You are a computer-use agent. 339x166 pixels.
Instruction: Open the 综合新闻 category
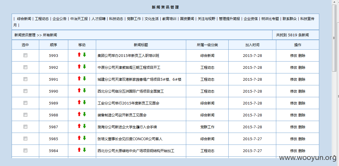pos(24,19)
